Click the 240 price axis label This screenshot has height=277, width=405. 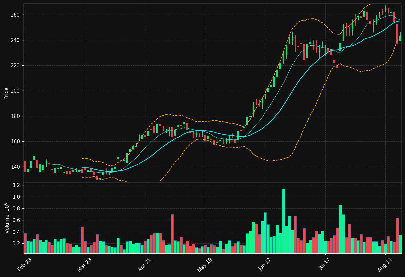[x=15, y=40]
